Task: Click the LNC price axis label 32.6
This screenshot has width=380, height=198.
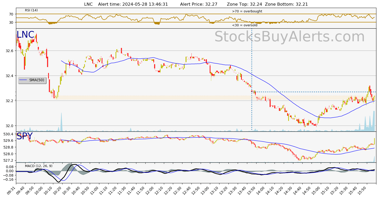Action: pos(10,51)
